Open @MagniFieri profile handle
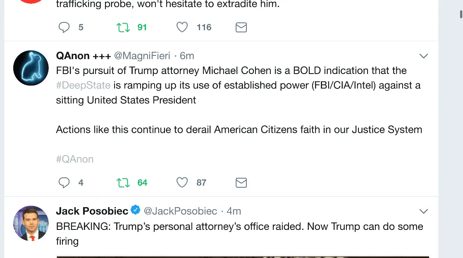The image size is (463, 258). click(142, 56)
